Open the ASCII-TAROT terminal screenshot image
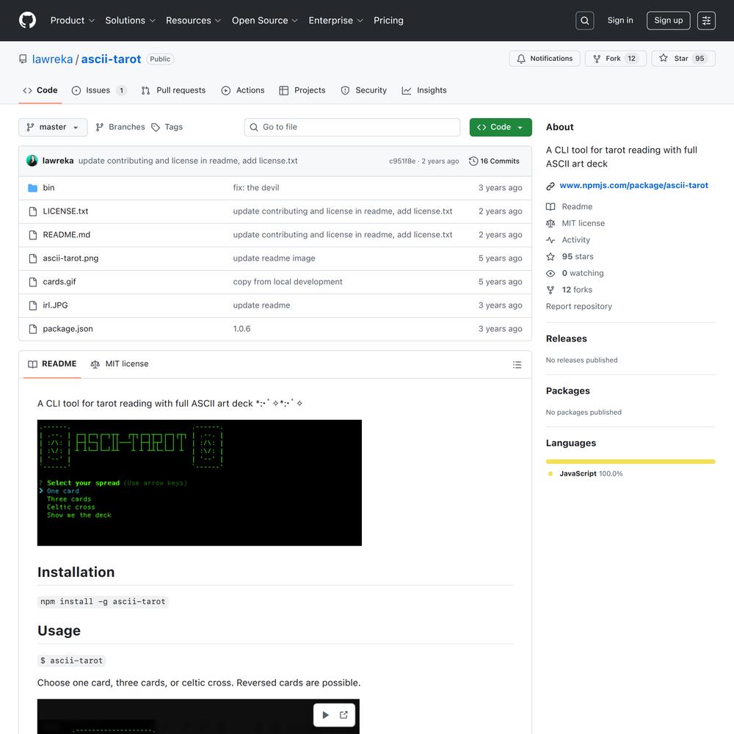The width and height of the screenshot is (734, 734). pyautogui.click(x=200, y=483)
